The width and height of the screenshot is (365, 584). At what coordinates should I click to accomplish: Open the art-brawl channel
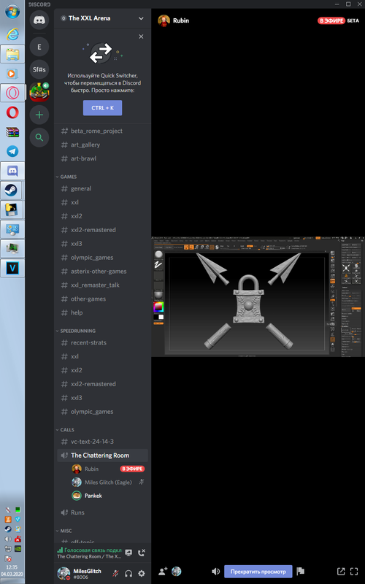point(102,158)
